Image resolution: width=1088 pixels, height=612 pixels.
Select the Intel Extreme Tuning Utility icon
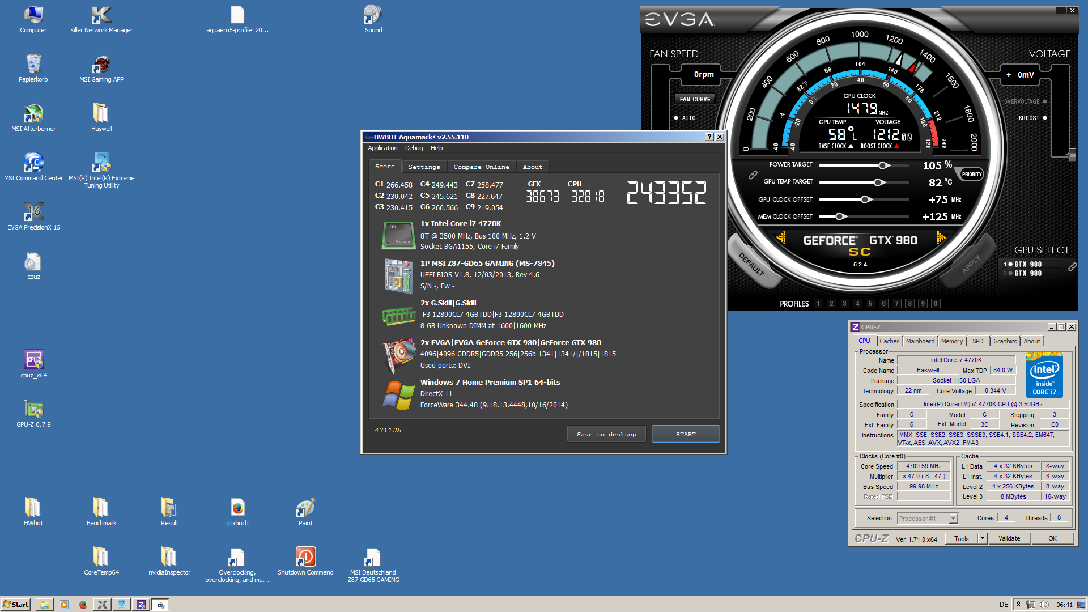(x=101, y=171)
